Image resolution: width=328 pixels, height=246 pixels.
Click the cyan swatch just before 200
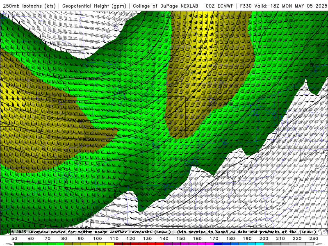coord(260,244)
